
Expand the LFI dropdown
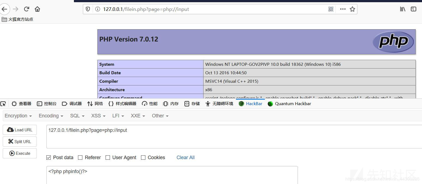[x=118, y=116]
